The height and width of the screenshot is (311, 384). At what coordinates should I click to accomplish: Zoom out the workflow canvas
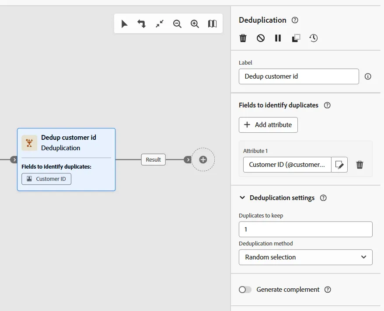click(177, 24)
